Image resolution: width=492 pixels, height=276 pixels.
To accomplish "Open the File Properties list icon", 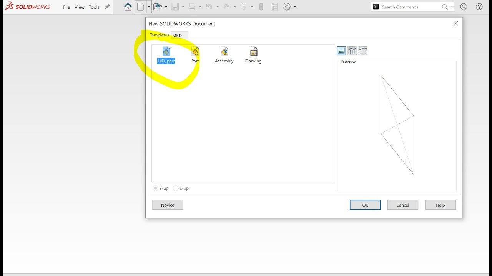I will 274,7.
